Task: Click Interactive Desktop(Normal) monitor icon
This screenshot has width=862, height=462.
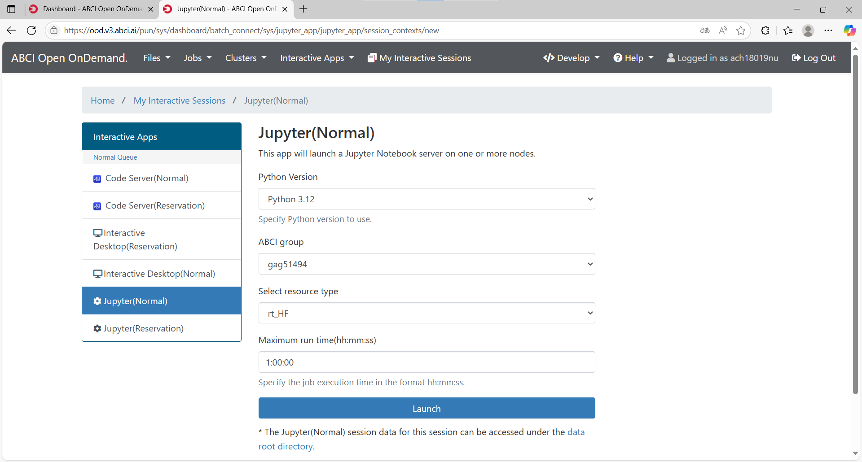Action: tap(98, 274)
